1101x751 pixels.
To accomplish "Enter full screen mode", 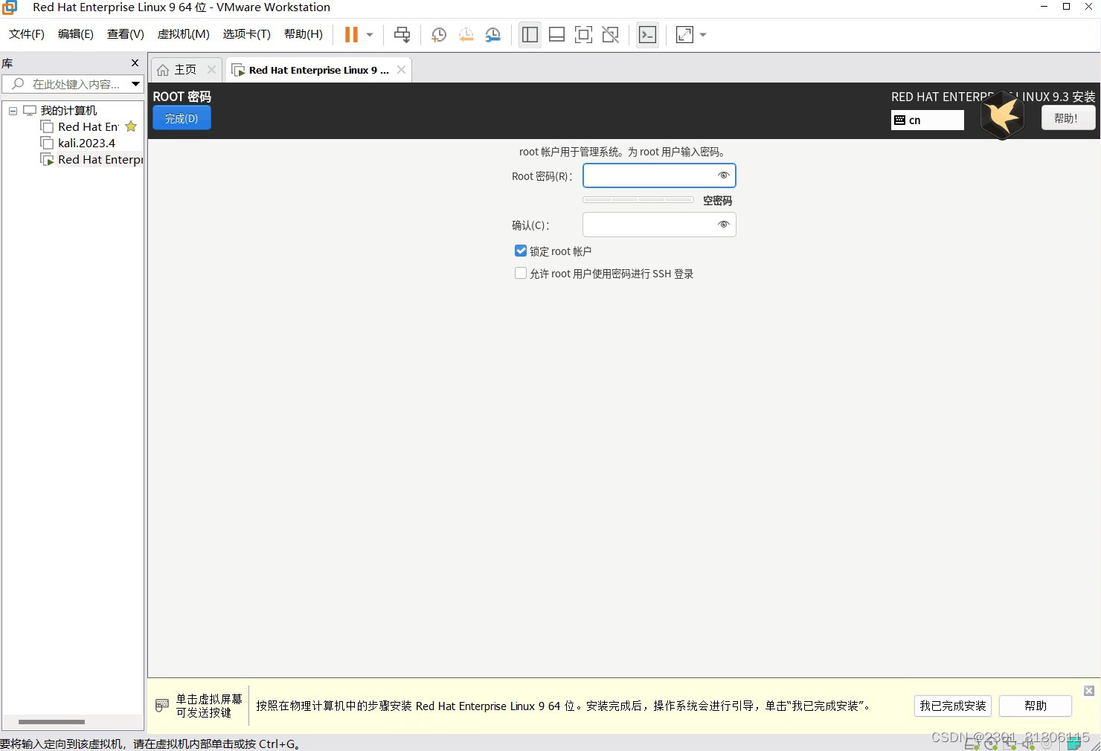I will pyautogui.click(x=583, y=34).
